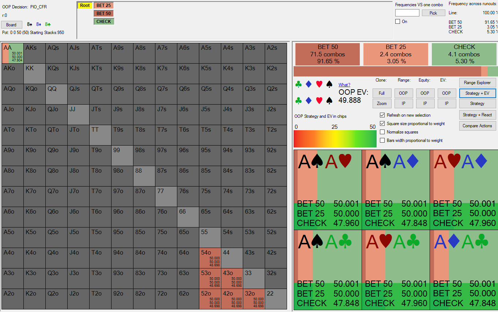The height and width of the screenshot is (312, 498).
Task: Select the 54o hand cell
Action: tap(210, 258)
